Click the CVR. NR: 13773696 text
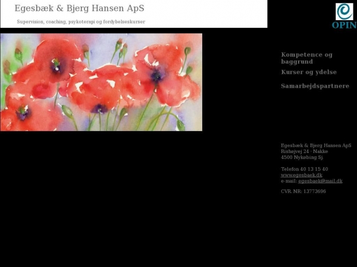Viewport: 357px width, 267px height. click(303, 191)
